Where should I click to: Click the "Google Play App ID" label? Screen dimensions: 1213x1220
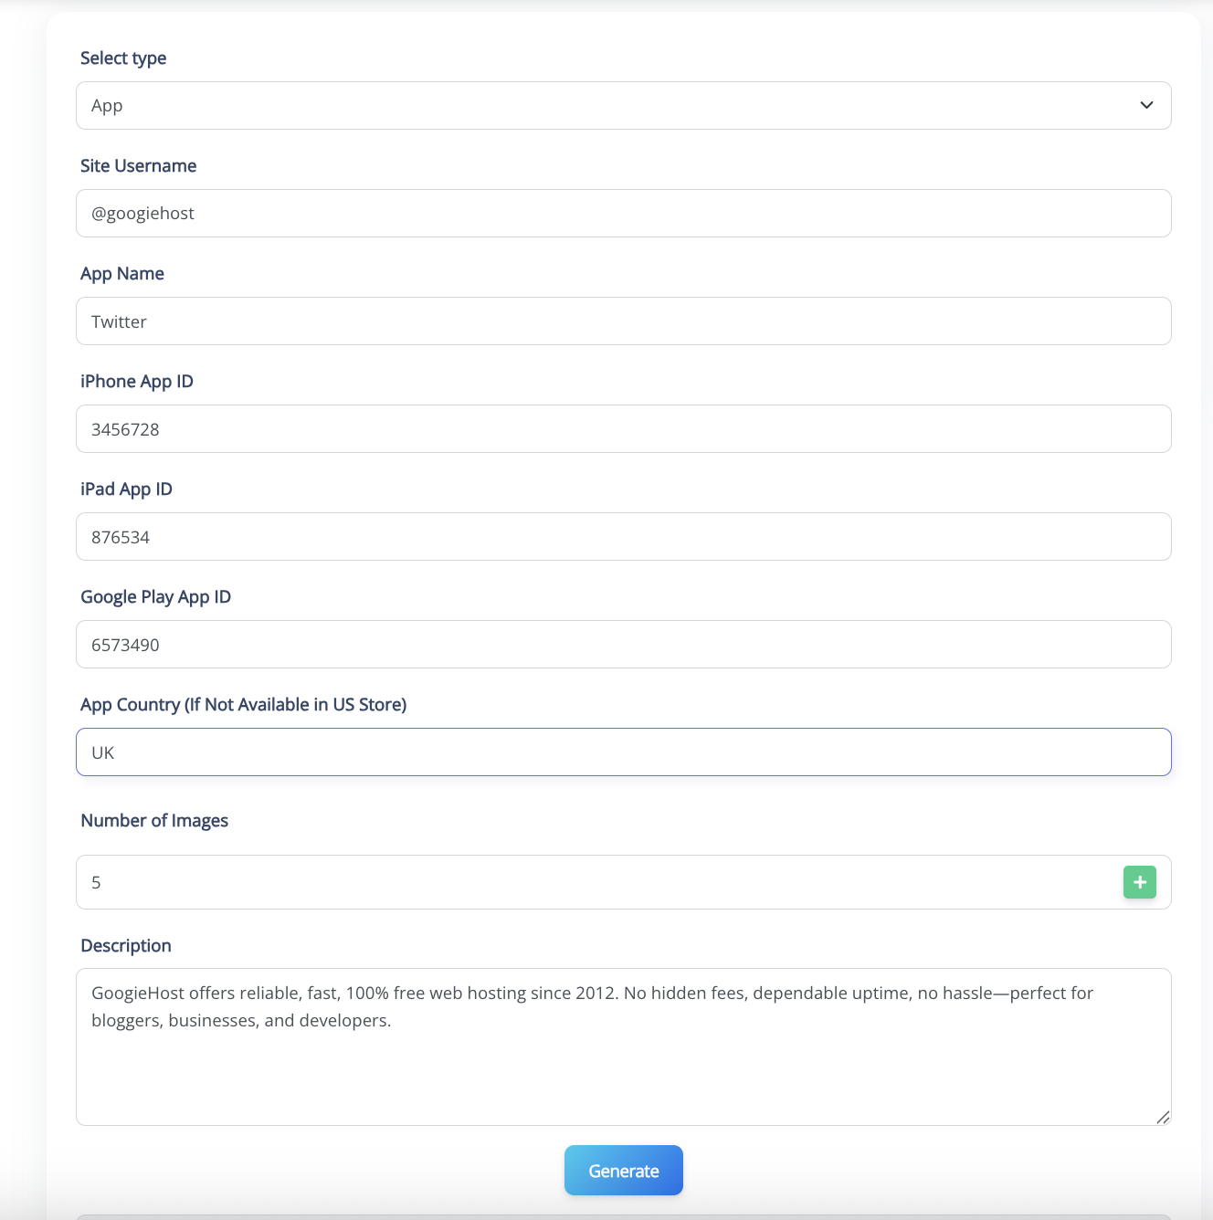point(155,597)
